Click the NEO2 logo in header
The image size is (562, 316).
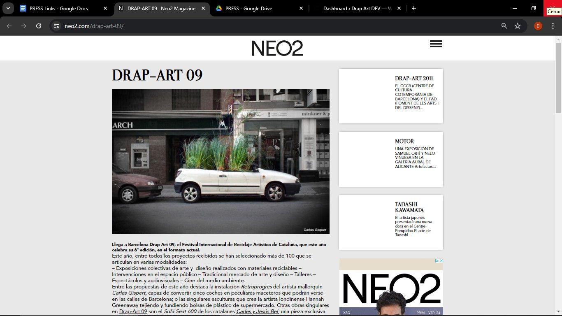[x=277, y=48]
